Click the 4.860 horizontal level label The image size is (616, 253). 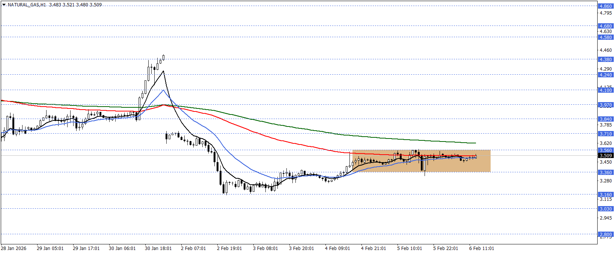click(605, 6)
